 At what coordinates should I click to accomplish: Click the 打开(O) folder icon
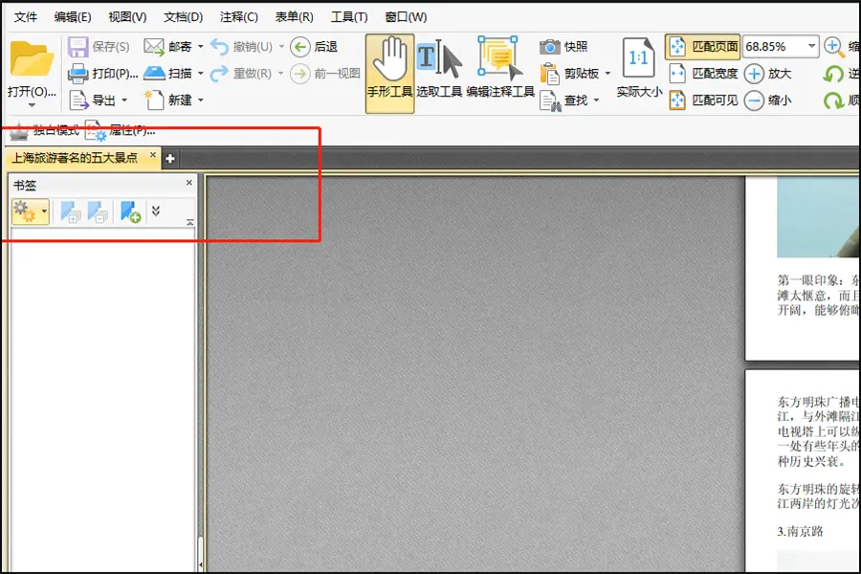point(32,58)
